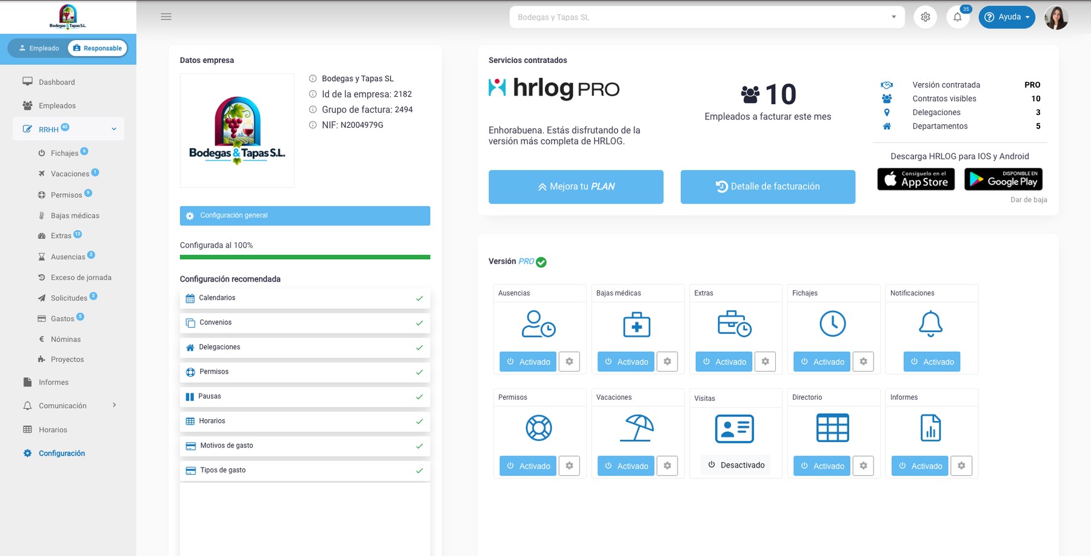
Task: Click the Google Play download badge
Action: click(1003, 179)
